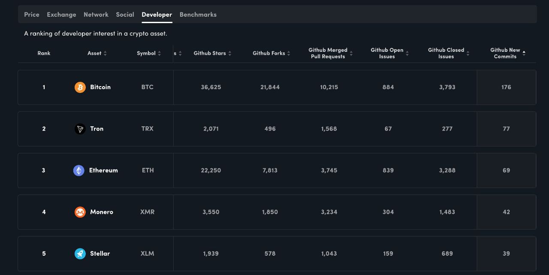Open the Benchmarks tab
Screen dimensions: 549x275
(198, 15)
